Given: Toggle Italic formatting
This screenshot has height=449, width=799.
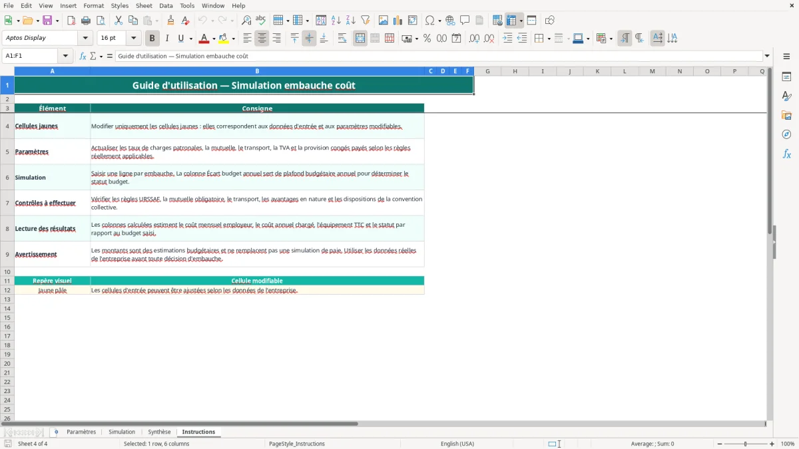Looking at the screenshot, I should point(167,39).
